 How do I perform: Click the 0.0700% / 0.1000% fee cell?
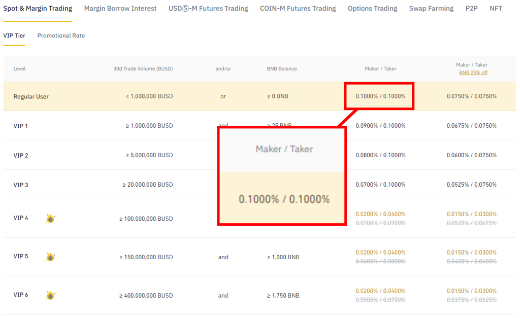pyautogui.click(x=380, y=185)
